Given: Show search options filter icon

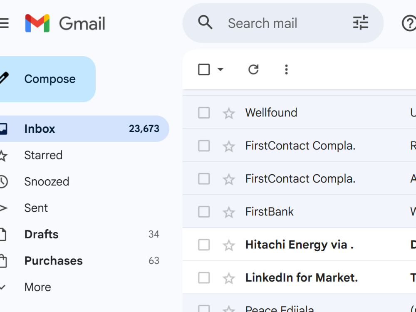Looking at the screenshot, I should point(361,23).
